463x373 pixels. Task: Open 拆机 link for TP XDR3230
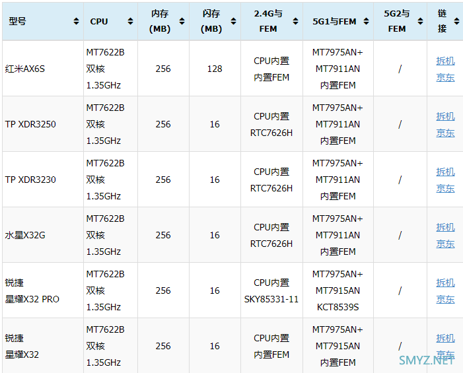click(x=445, y=172)
